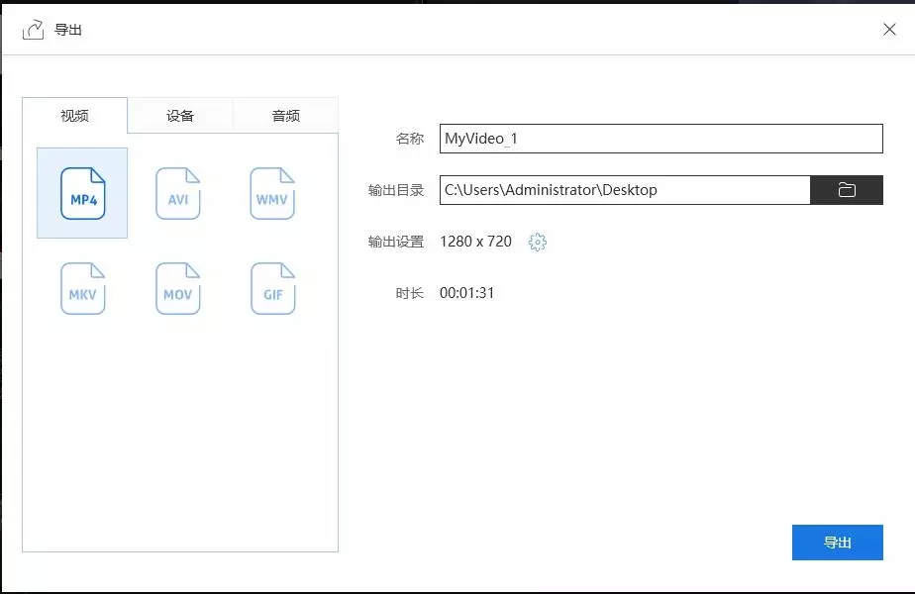Viewport: 915px width, 594px height.
Task: Switch to the 视频 tab
Action: pyautogui.click(x=74, y=116)
